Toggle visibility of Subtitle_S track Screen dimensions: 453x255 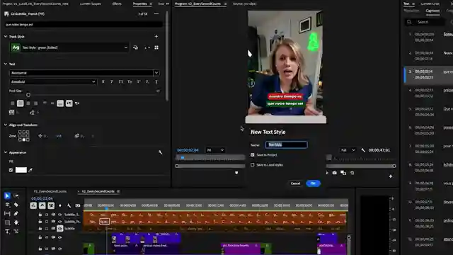coord(59,215)
